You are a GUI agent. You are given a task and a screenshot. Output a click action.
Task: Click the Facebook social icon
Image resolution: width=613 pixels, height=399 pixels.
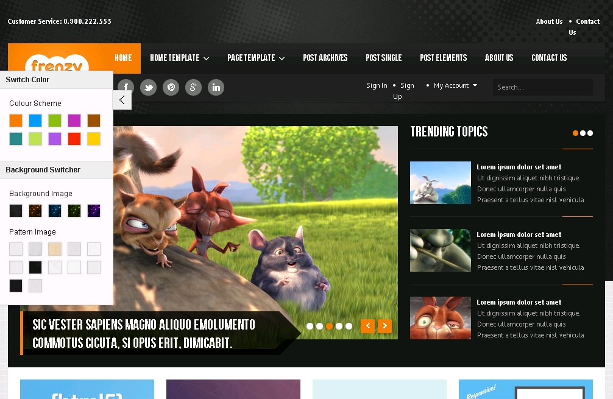(126, 87)
